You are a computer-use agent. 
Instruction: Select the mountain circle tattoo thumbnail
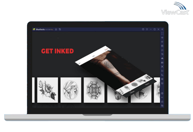71,90
